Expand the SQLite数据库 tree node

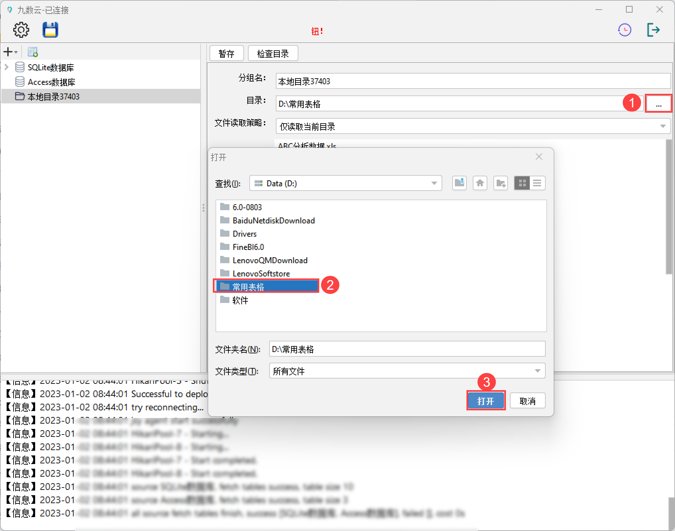(6, 67)
